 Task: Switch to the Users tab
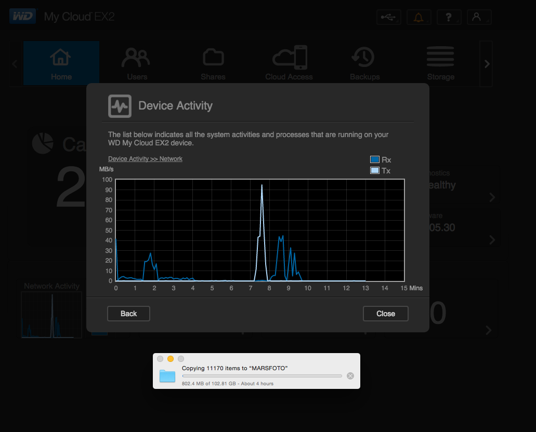(x=137, y=63)
